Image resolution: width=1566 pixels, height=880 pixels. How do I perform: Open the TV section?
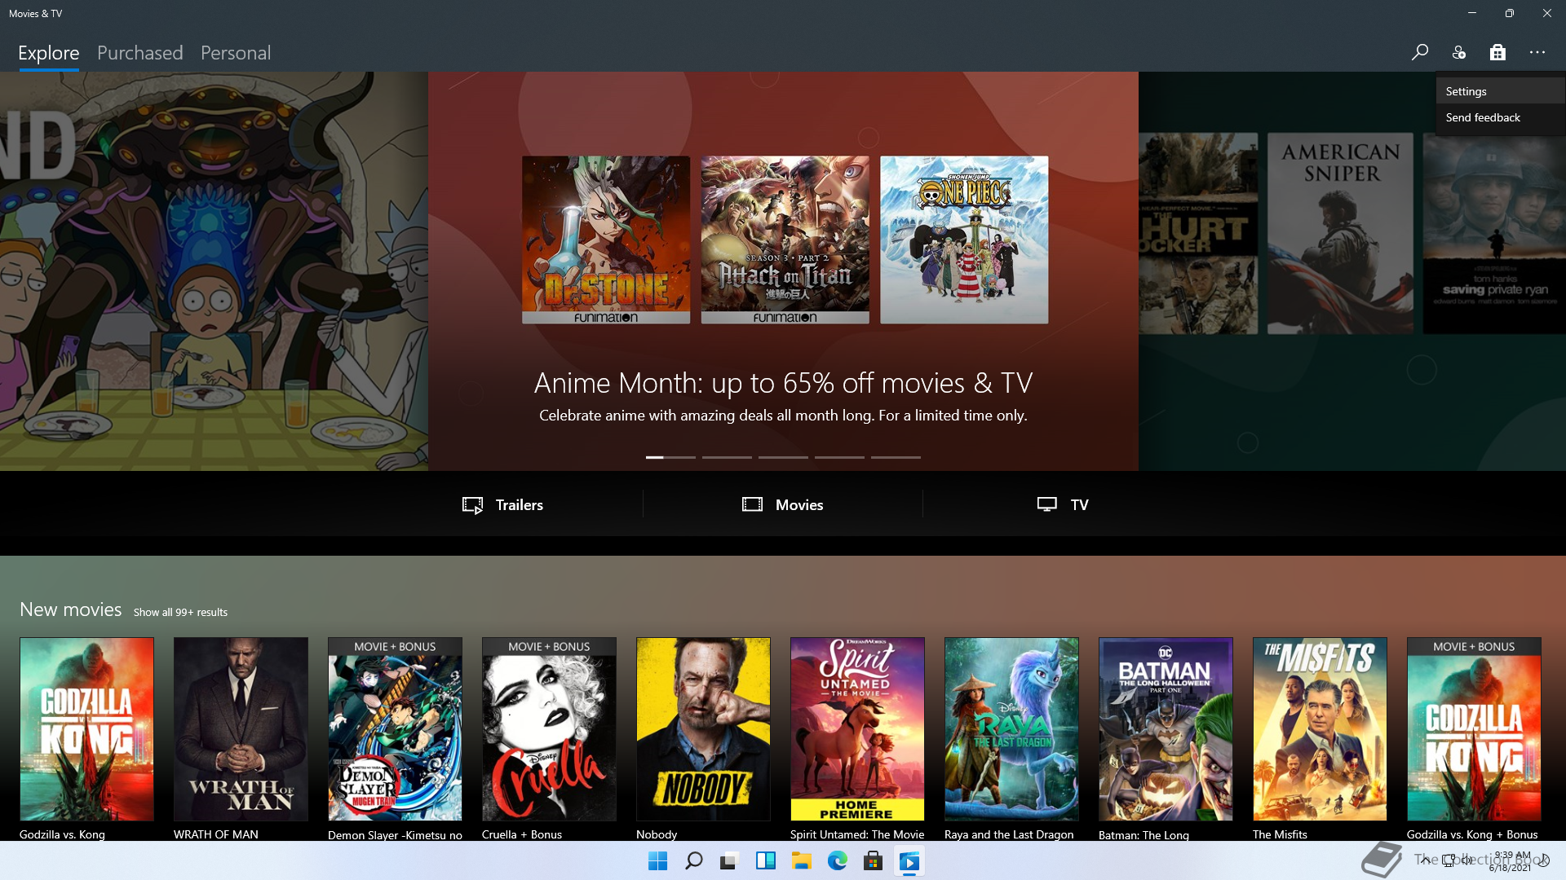pos(1063,504)
